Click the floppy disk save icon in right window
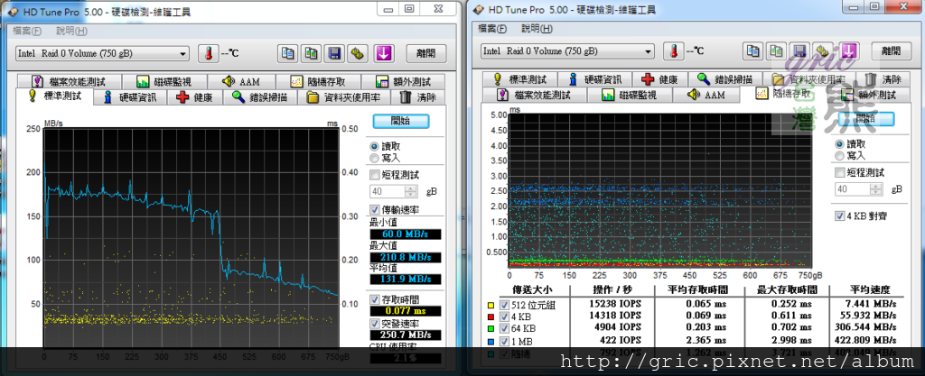Image resolution: width=925 pixels, height=376 pixels. [799, 51]
